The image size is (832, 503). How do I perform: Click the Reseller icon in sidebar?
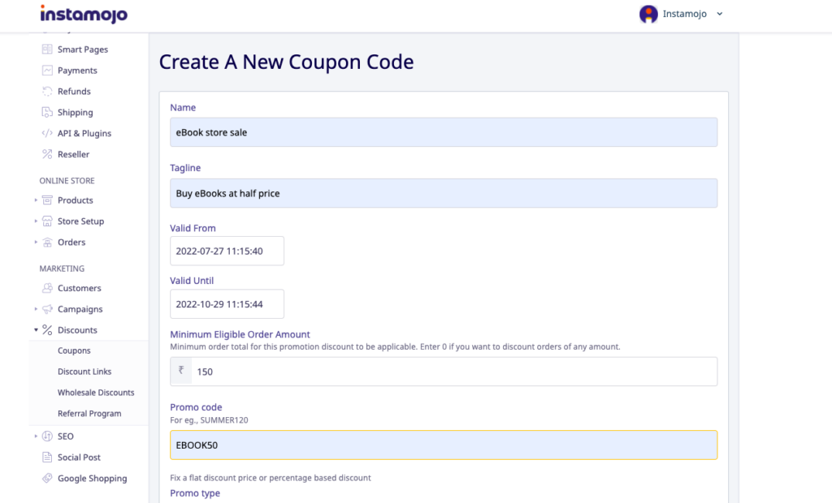point(47,154)
